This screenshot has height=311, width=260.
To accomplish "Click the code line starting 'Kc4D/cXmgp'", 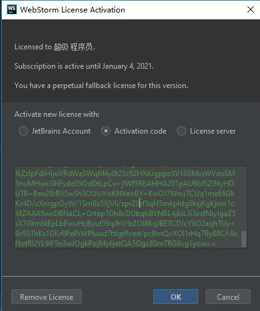I will 124,204.
